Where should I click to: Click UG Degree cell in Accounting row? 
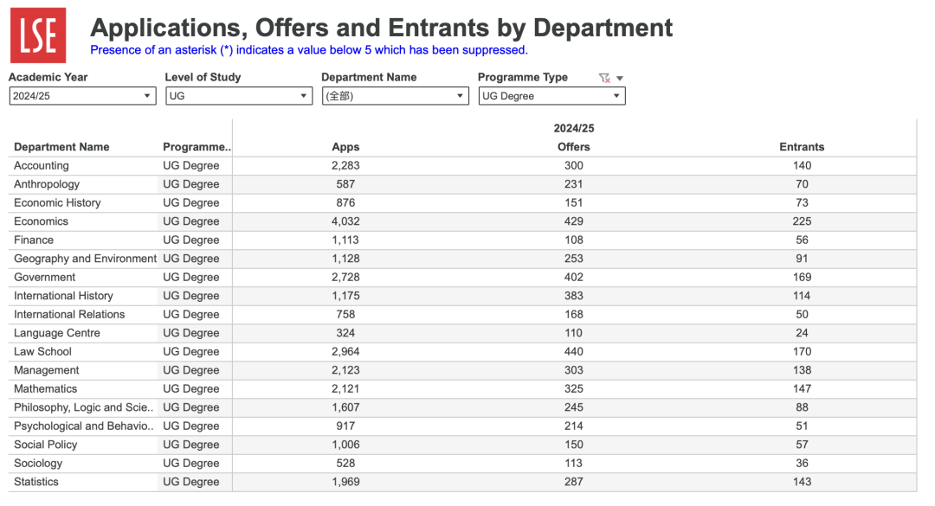pos(190,166)
